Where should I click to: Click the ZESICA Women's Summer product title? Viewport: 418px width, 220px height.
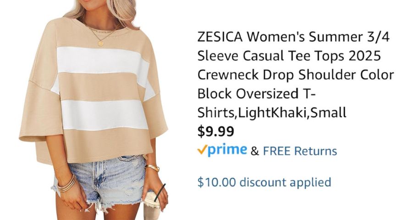point(295,74)
